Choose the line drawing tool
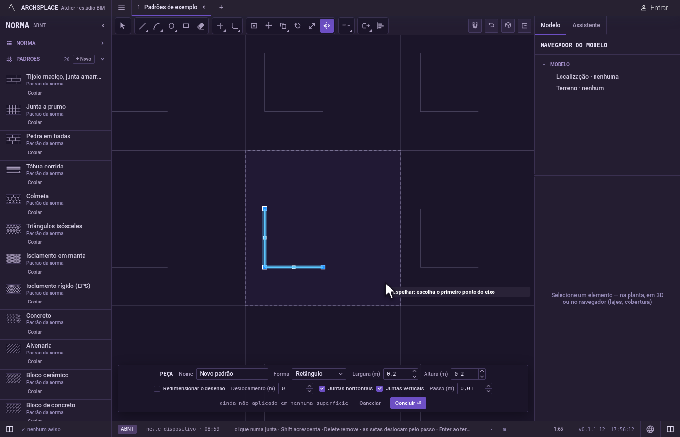 click(142, 26)
